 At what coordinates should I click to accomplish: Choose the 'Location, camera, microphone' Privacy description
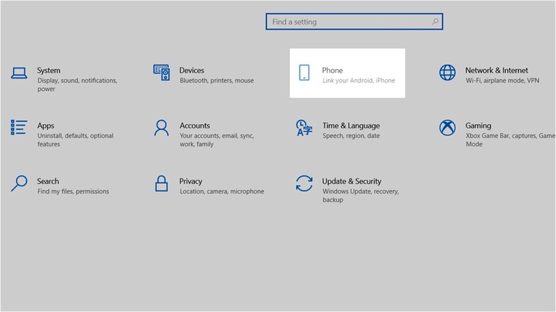[222, 191]
